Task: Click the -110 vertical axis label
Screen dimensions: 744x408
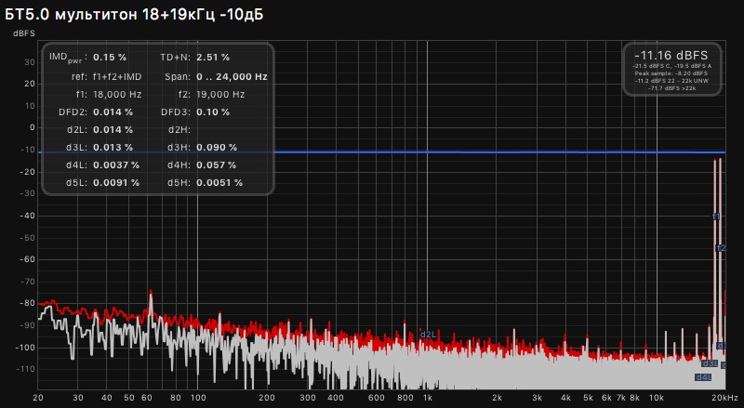Action: click(x=27, y=369)
